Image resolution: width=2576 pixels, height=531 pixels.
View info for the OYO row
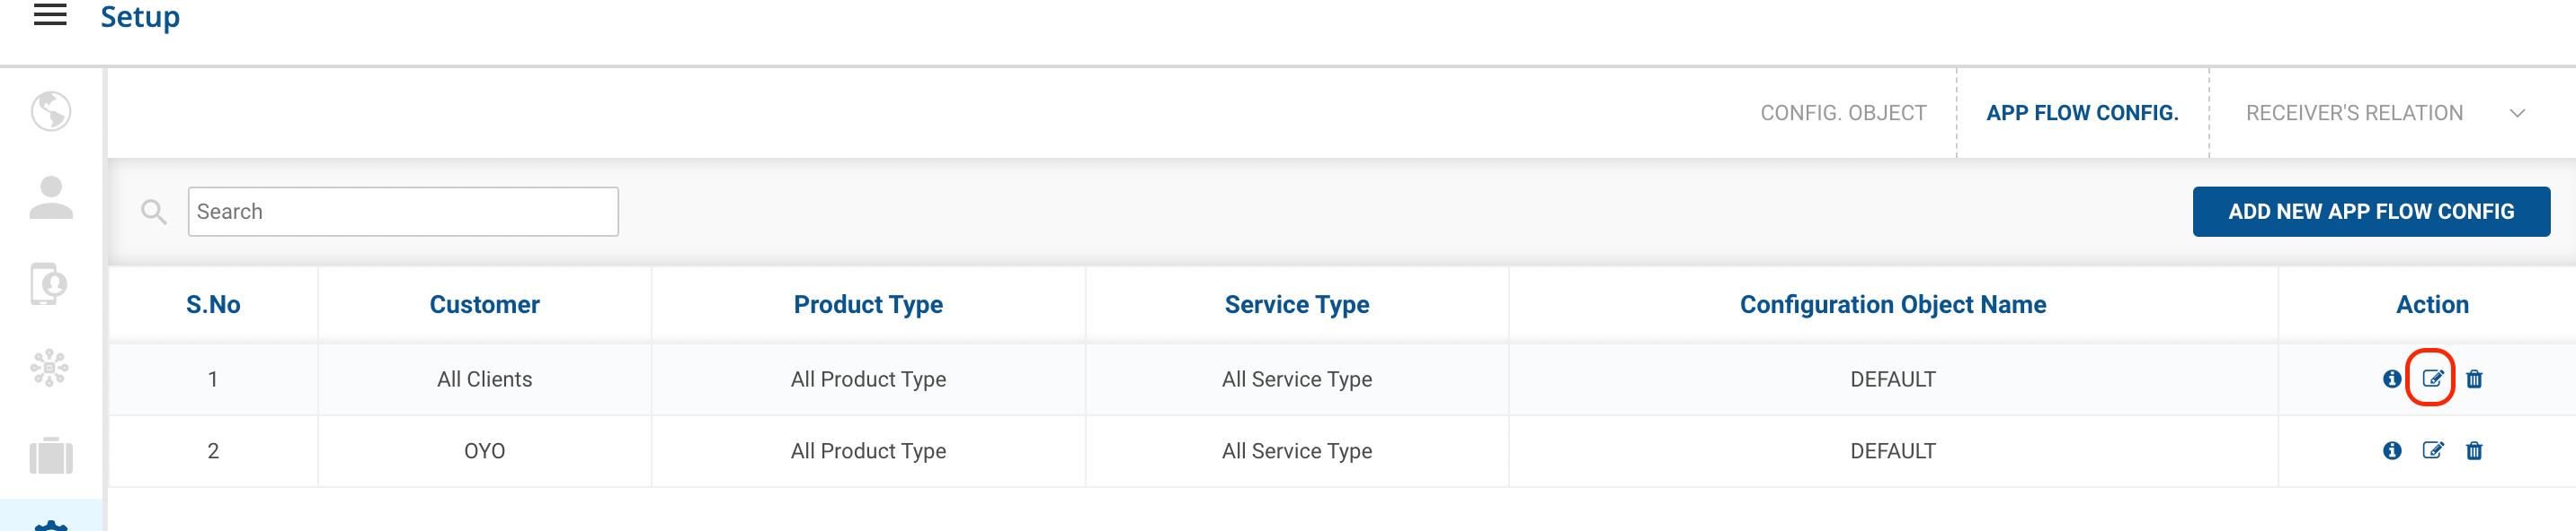(x=2391, y=451)
